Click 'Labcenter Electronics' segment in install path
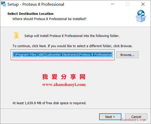Screen dimensions: 151x124 (62, 55)
